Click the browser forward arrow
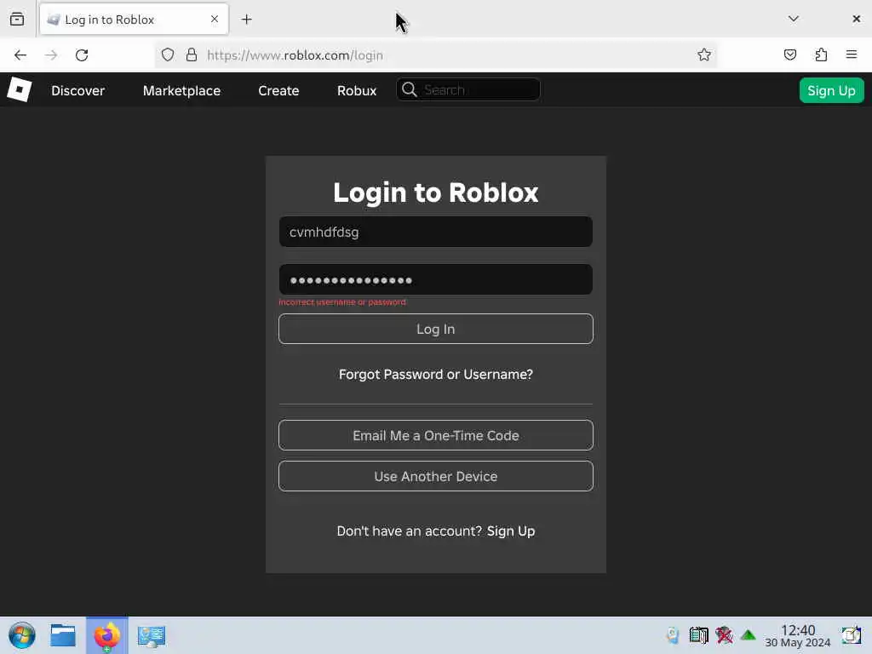 [x=51, y=55]
